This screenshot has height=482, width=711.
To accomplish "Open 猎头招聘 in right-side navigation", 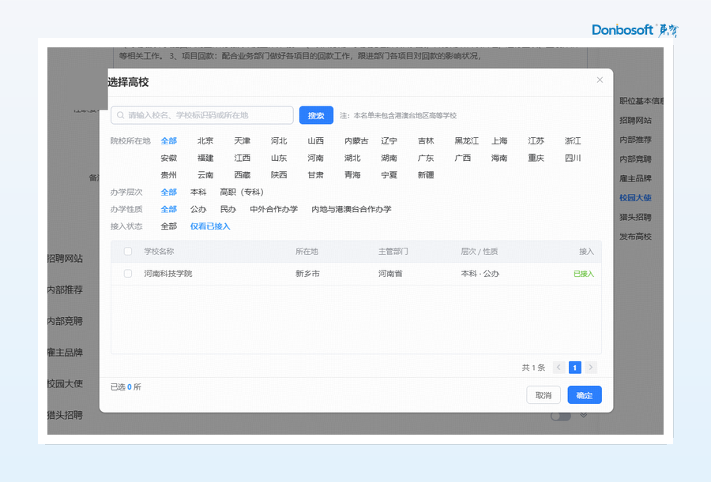I will (635, 218).
